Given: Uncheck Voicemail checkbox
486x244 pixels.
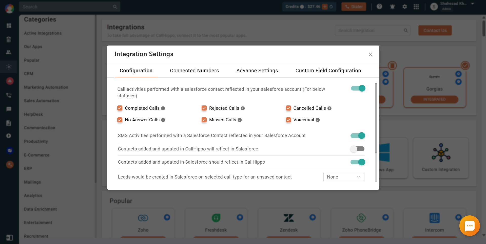Looking at the screenshot, I should tap(288, 120).
